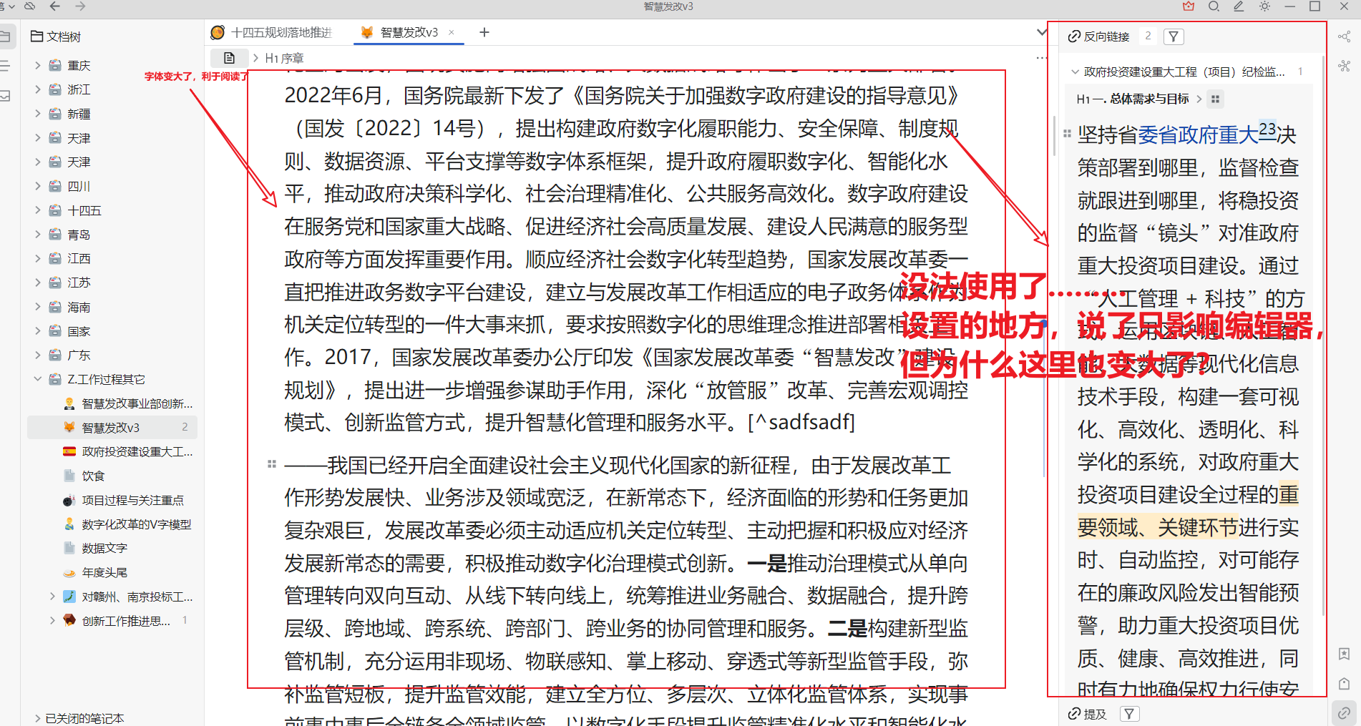Expand the 新疆 notebook
1361x726 pixels.
[x=38, y=114]
